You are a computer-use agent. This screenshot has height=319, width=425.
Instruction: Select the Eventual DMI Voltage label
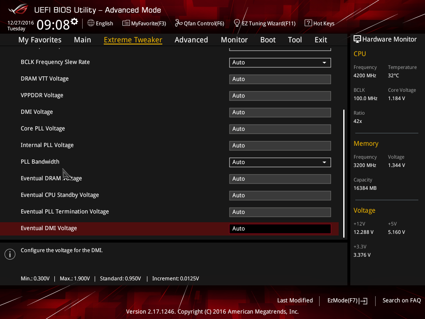tap(49, 228)
